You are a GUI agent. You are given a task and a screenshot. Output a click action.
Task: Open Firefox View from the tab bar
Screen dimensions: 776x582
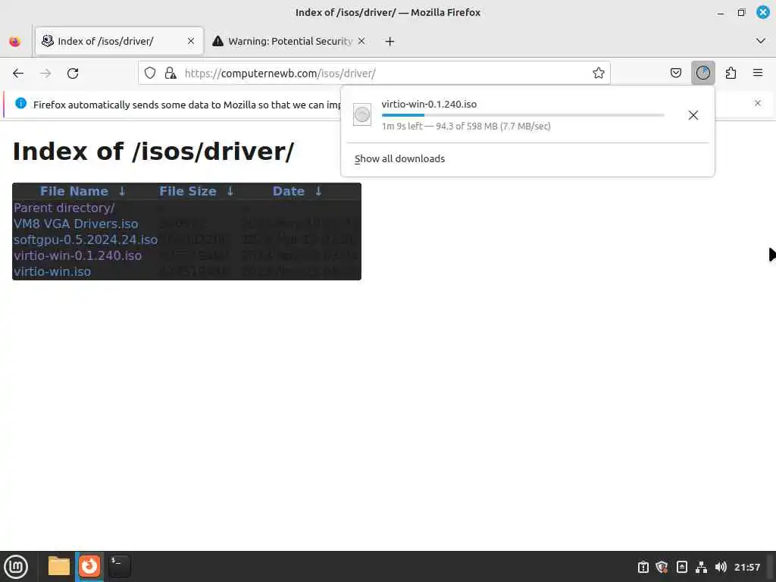tap(15, 41)
